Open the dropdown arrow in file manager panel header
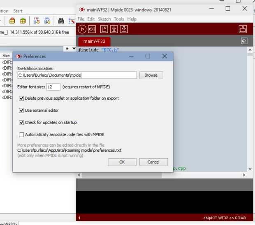Viewport: 255px width, 225px height. pos(74,49)
